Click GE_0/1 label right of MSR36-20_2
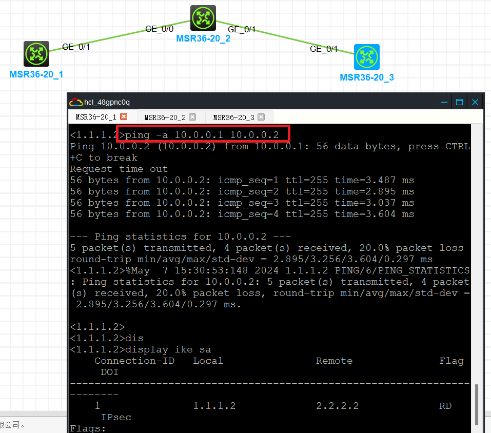 click(x=242, y=29)
